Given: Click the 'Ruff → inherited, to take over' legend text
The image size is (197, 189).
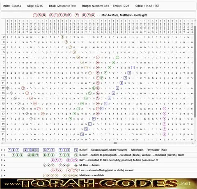Looking at the screenshot, I should 119,160.
